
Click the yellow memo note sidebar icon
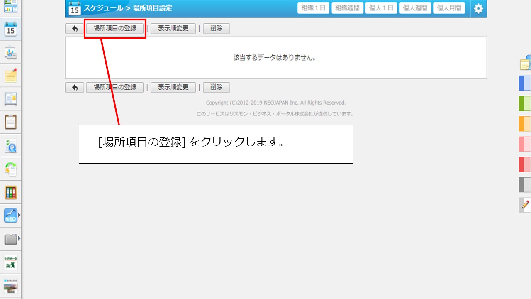click(10, 76)
